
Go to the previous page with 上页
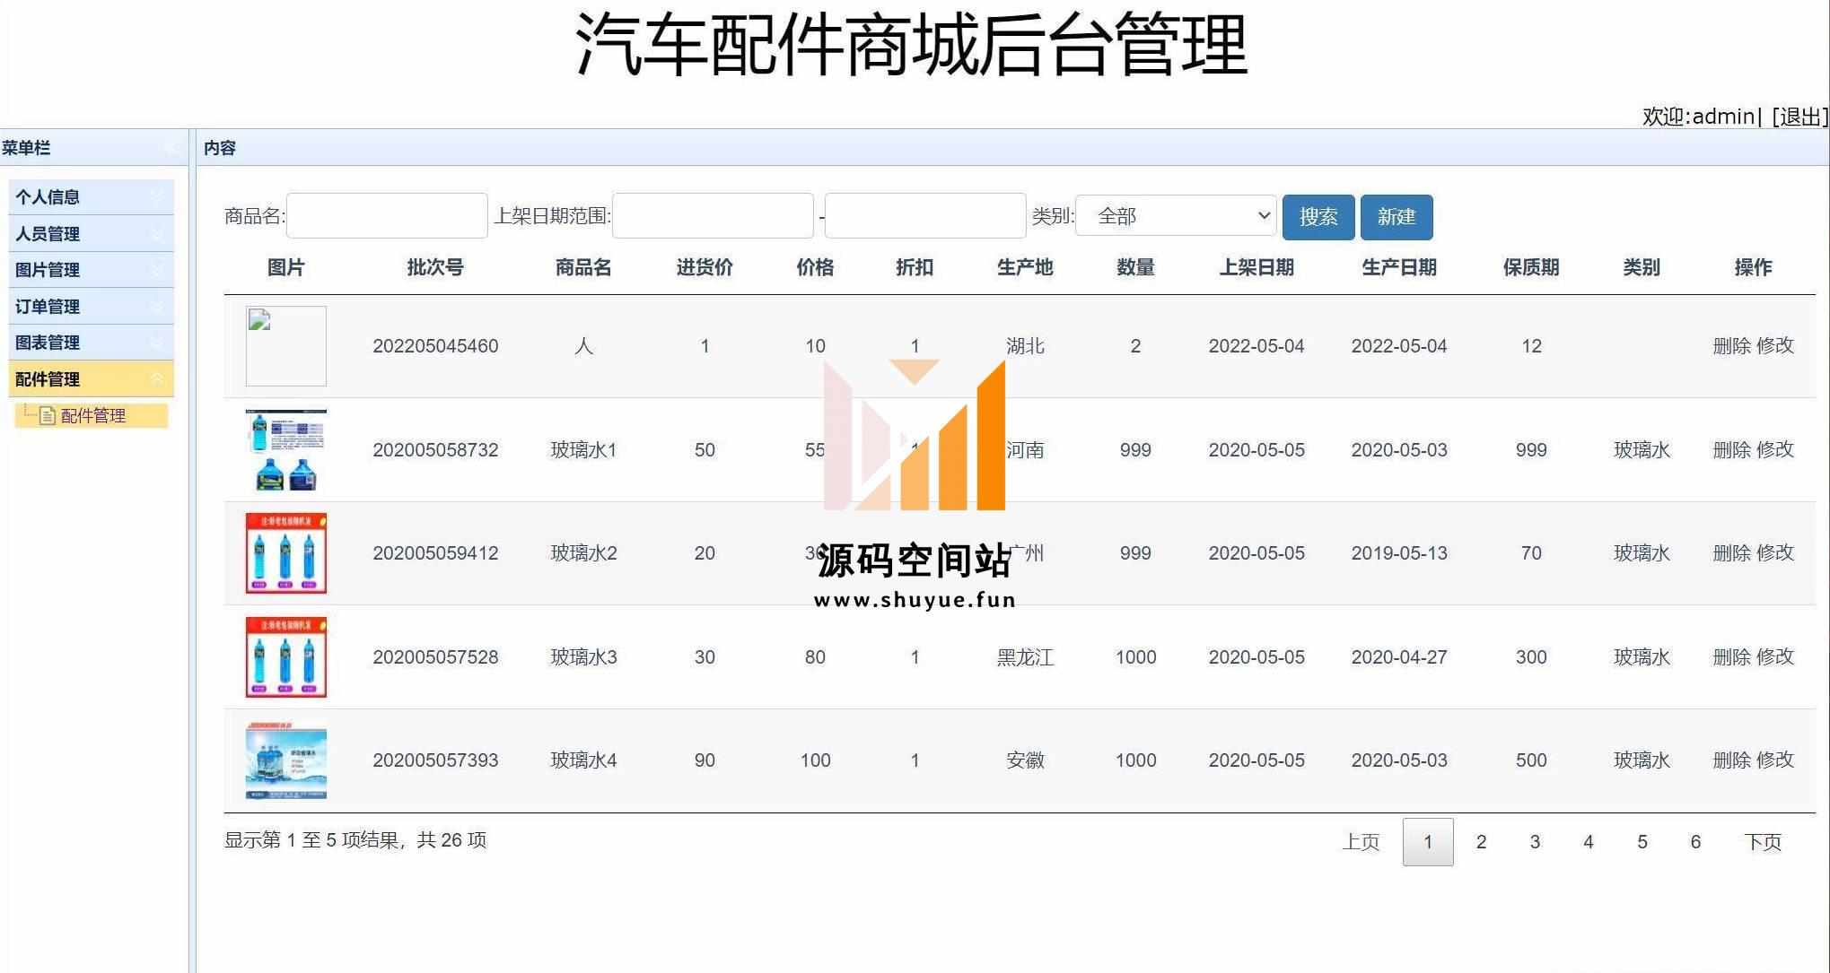pyautogui.click(x=1361, y=842)
